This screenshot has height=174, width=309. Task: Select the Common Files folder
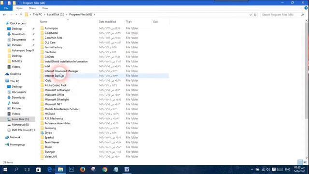tap(54, 38)
